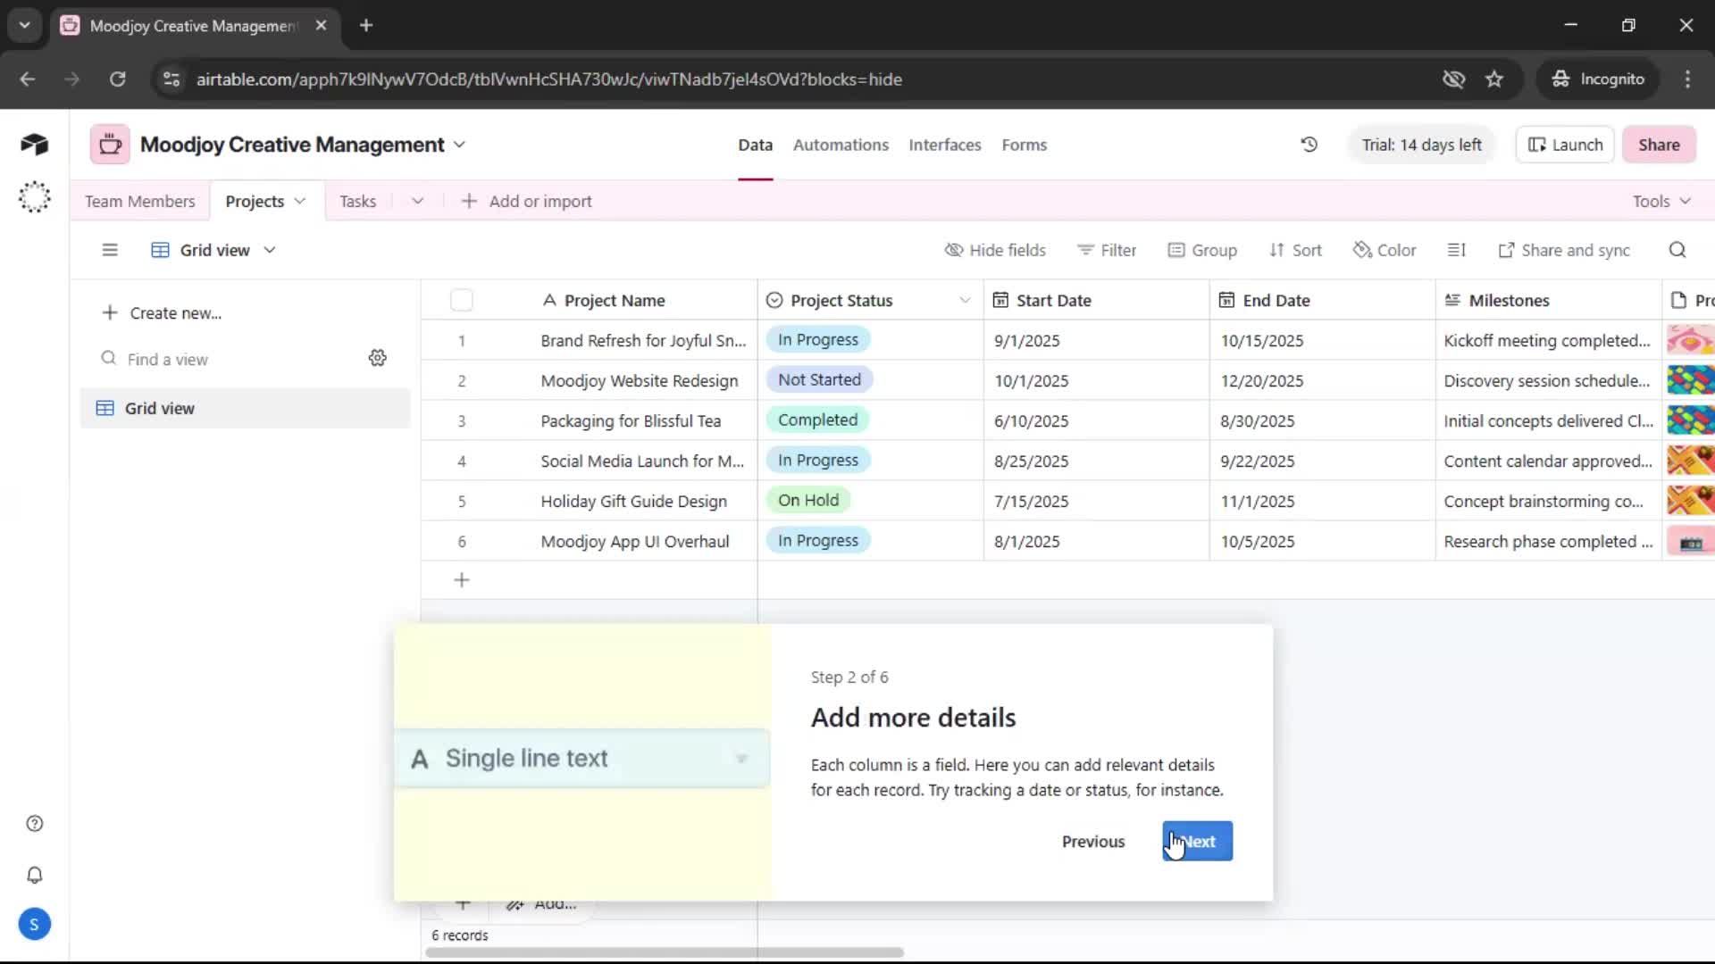
Task: Open the base history clock icon
Action: pyautogui.click(x=1309, y=145)
